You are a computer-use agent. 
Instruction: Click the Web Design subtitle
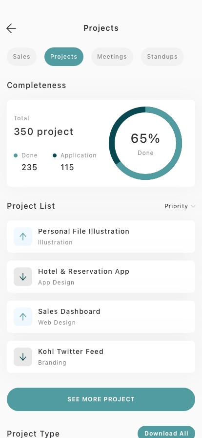coord(57,323)
